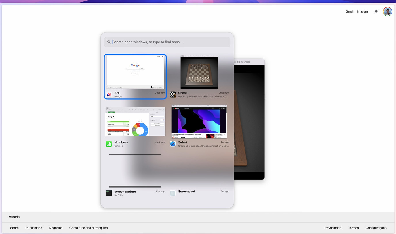The image size is (396, 234).
Task: Click the '2m ago' timestamp for Safari
Action: click(x=225, y=142)
